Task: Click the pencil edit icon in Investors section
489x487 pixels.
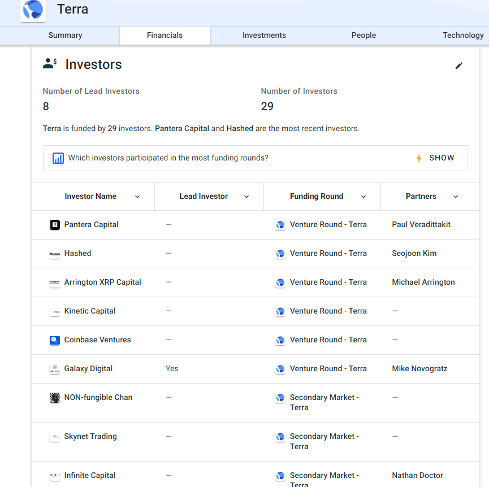Action: pos(458,66)
